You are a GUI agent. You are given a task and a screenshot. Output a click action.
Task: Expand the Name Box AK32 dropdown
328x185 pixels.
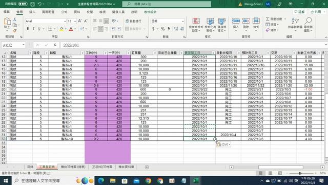[x=24, y=45]
